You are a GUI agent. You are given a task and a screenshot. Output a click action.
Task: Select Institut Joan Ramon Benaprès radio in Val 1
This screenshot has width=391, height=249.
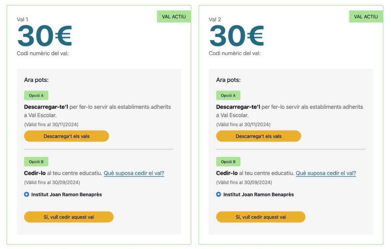tap(27, 194)
